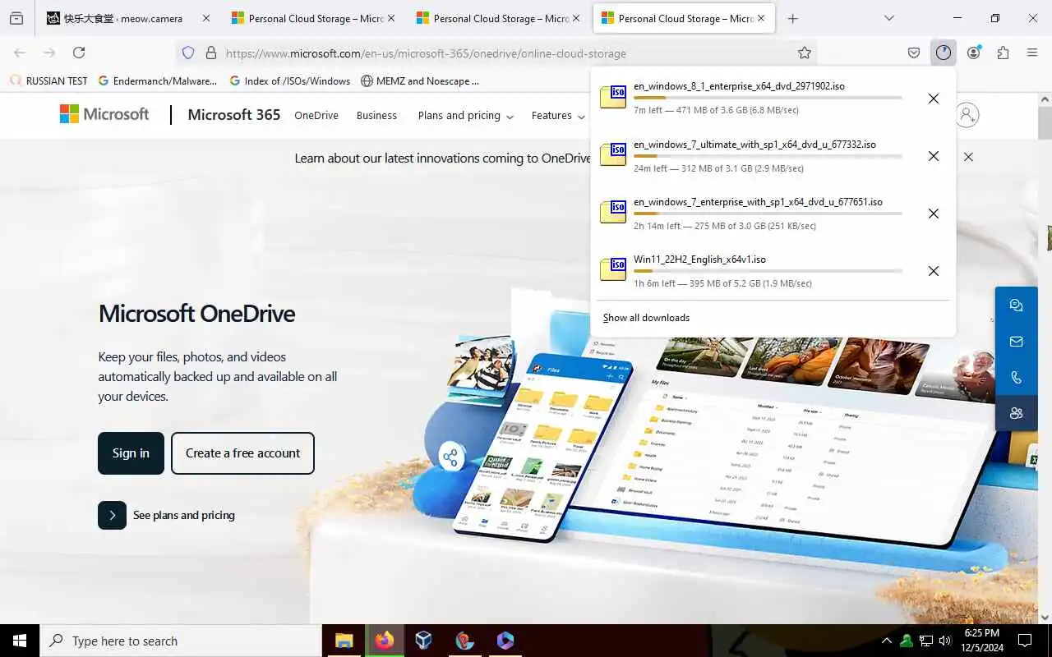Click the Windows 7 ultimate progress bar
The height and width of the screenshot is (657, 1052).
tap(768, 155)
